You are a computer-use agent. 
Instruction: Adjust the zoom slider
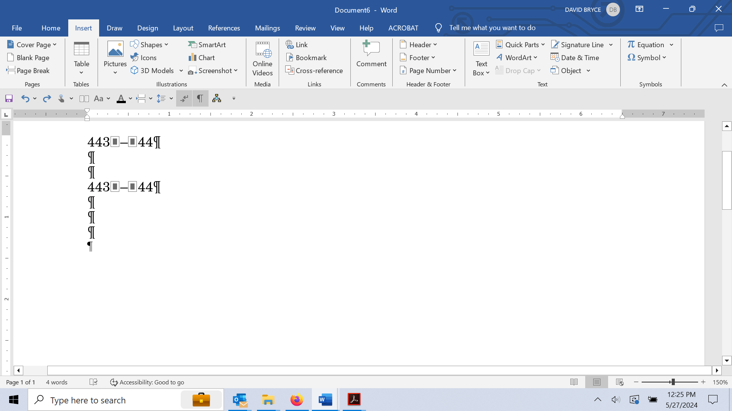point(674,382)
